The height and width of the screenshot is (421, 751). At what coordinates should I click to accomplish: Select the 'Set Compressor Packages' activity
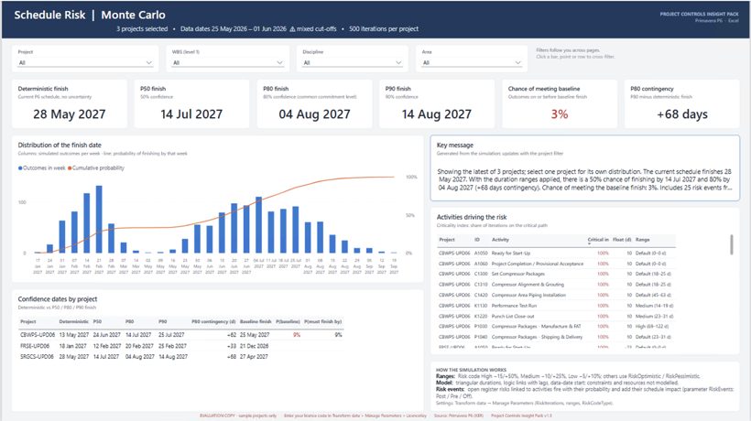click(x=557, y=275)
